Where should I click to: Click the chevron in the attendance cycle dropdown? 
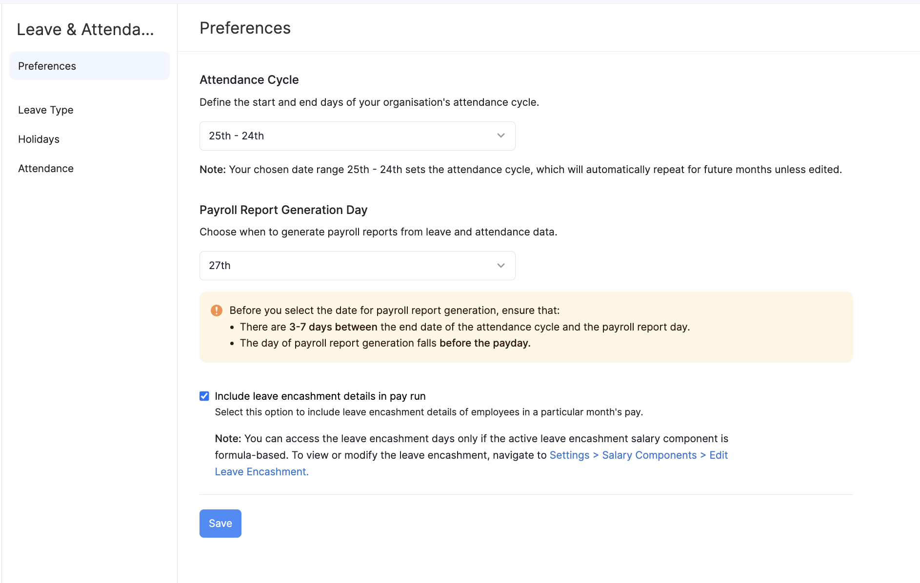(500, 136)
